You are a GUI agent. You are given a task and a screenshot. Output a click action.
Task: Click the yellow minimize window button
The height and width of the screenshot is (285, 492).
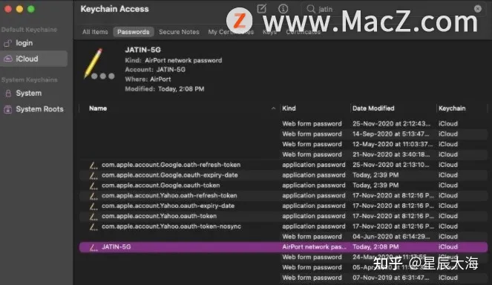19,9
